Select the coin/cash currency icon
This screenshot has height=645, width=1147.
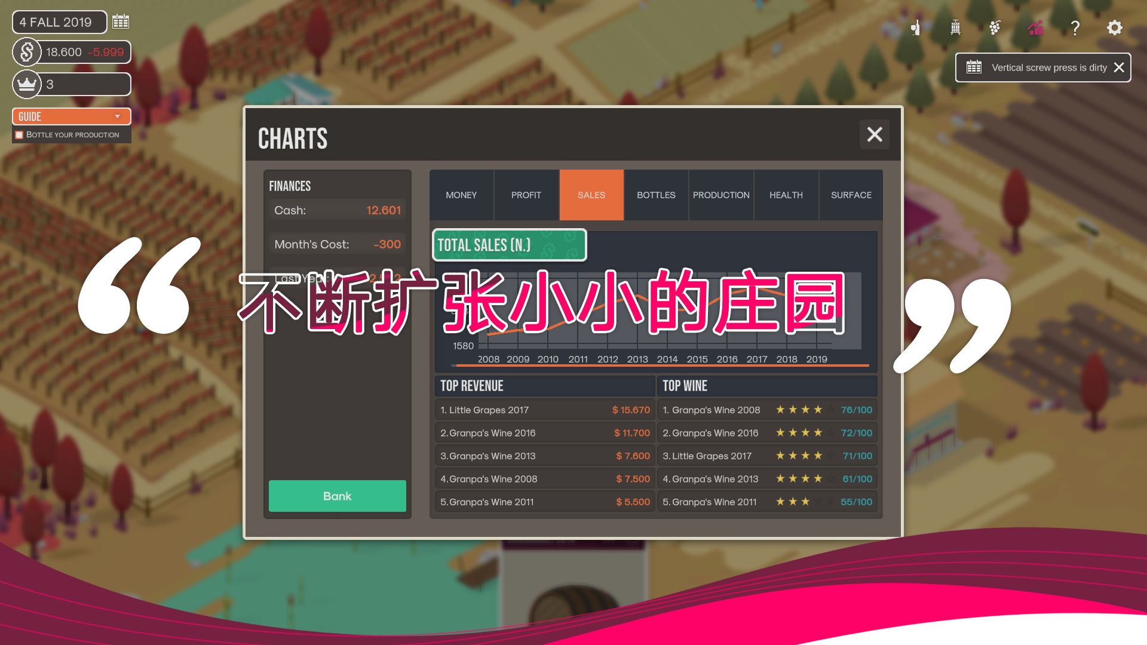coord(27,52)
